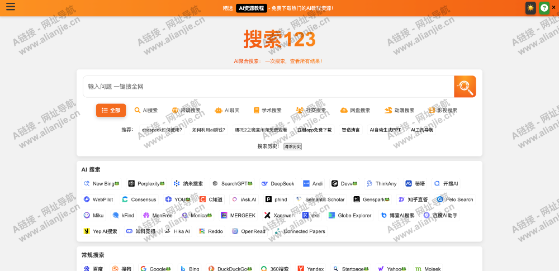Open Reddo engine

pyautogui.click(x=211, y=231)
